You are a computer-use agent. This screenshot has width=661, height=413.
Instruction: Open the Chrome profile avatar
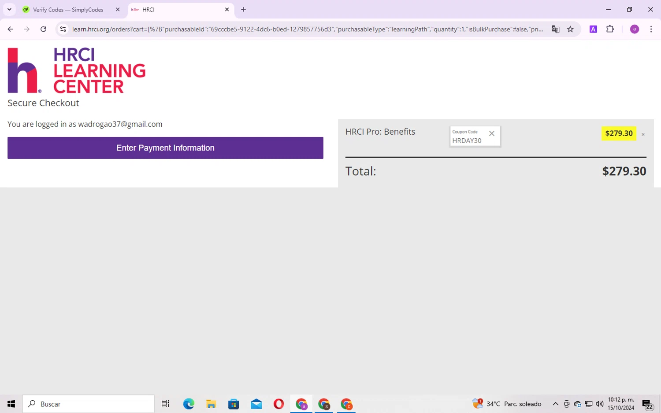click(x=635, y=29)
